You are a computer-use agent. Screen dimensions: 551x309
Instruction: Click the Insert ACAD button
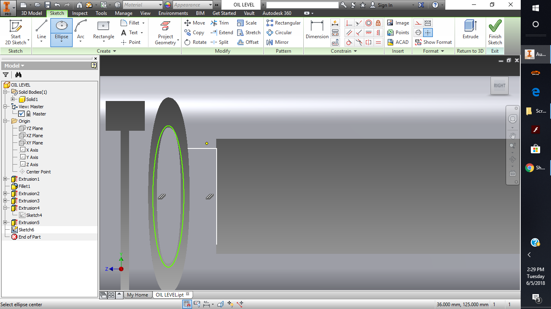[x=398, y=42]
